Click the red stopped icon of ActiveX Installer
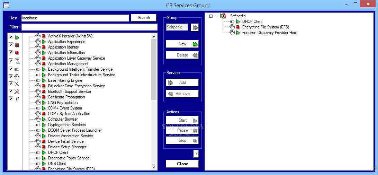 click(x=44, y=36)
